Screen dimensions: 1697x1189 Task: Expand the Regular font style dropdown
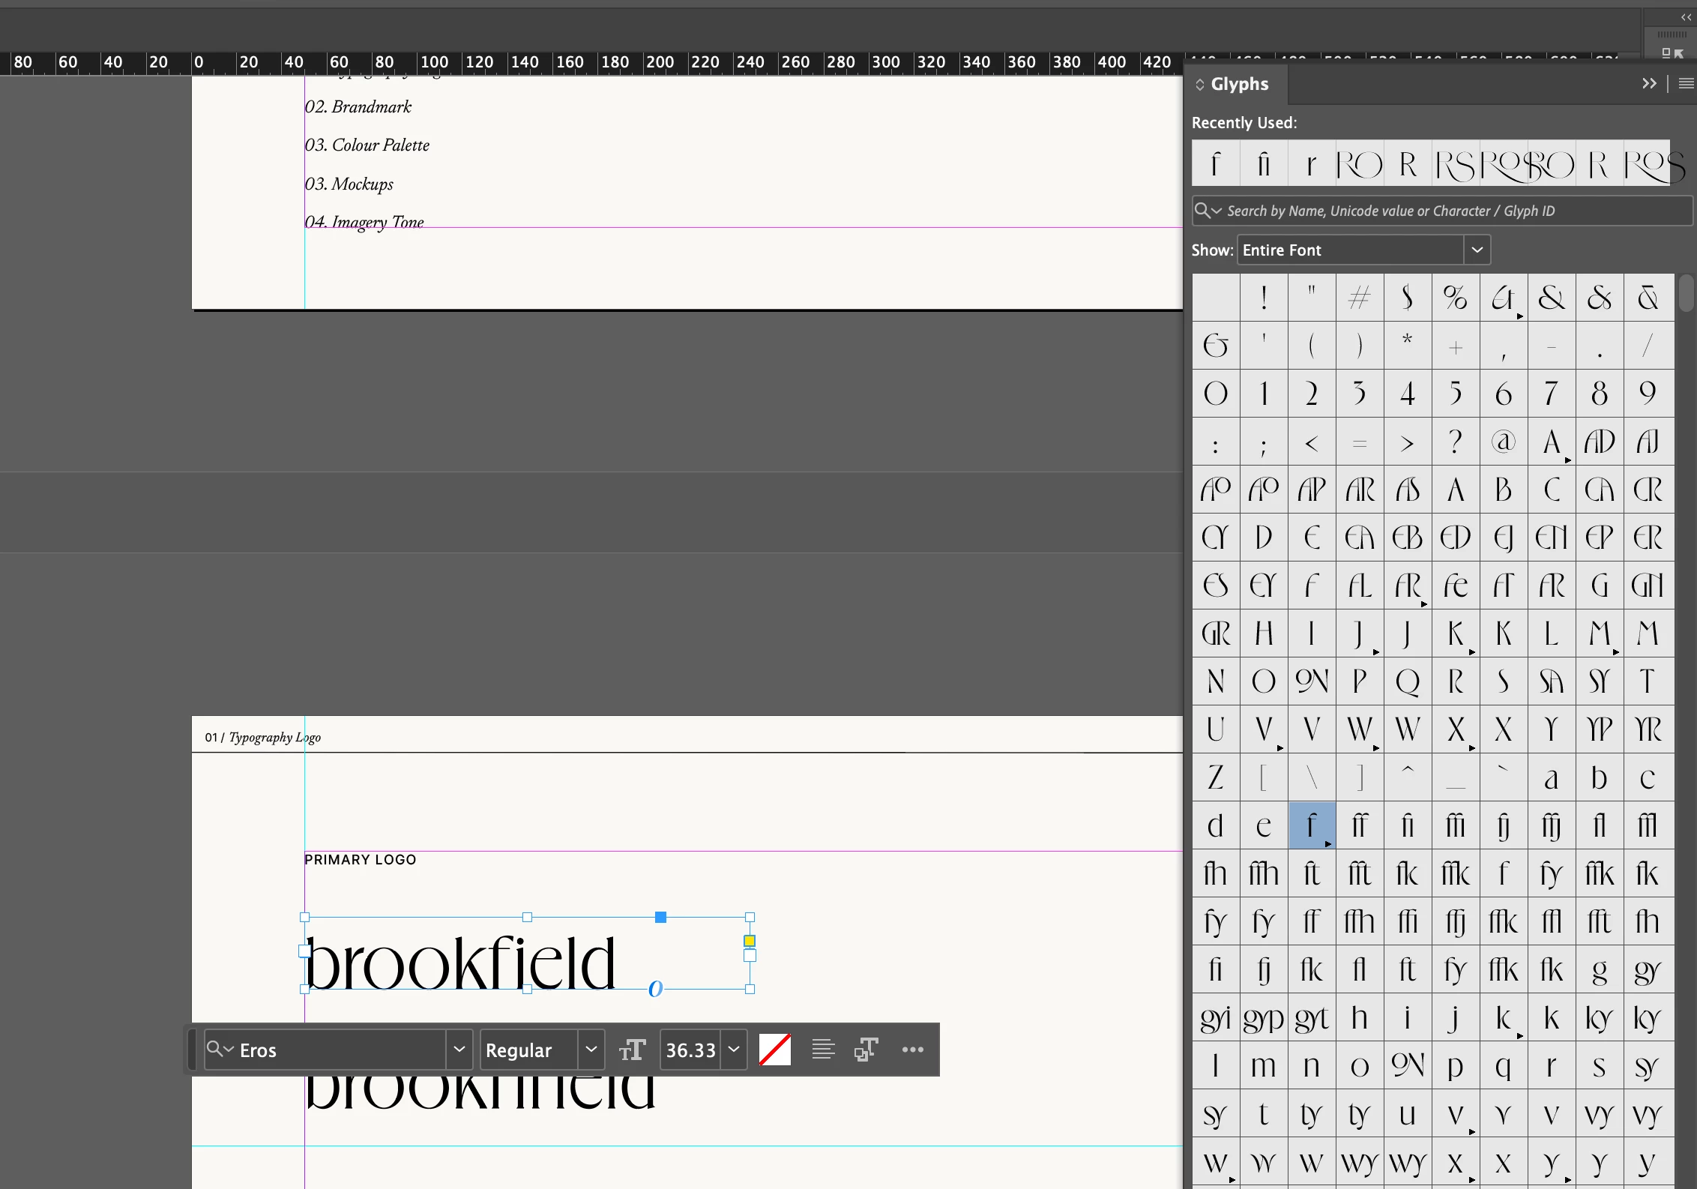[x=591, y=1050]
